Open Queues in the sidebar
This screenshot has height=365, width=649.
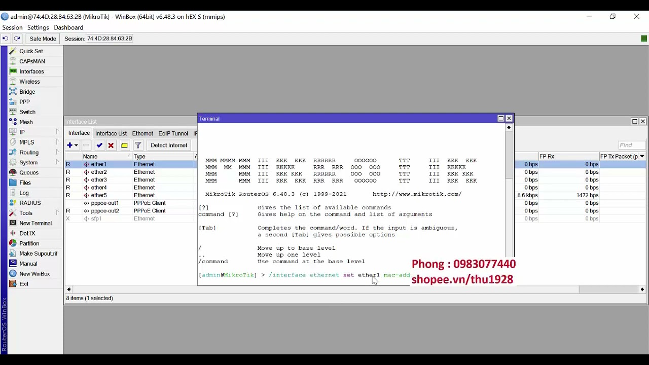[29, 173]
